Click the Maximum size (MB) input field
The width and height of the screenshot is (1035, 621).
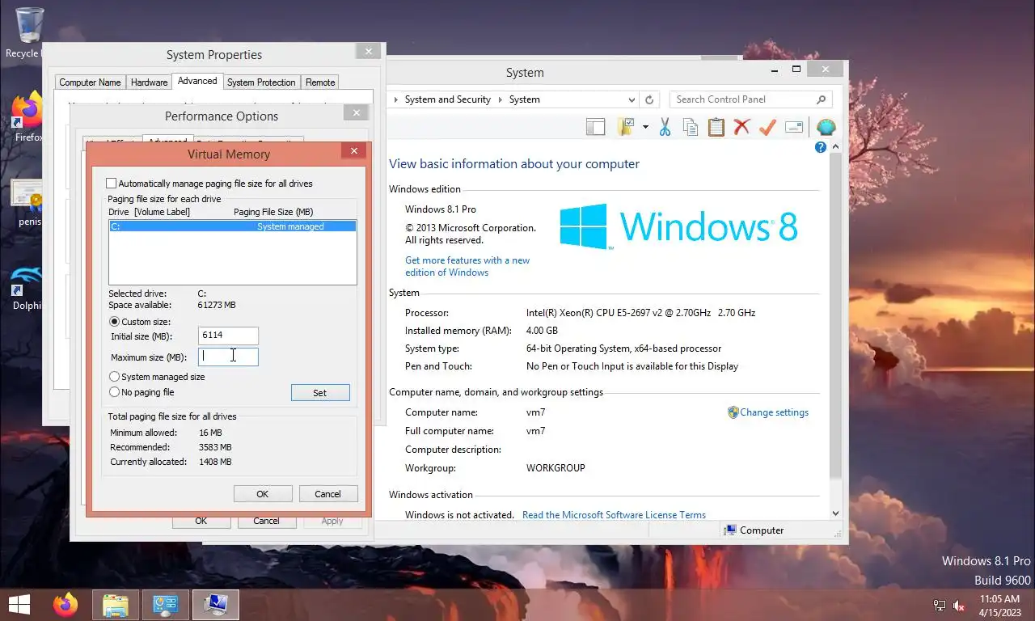coord(228,357)
